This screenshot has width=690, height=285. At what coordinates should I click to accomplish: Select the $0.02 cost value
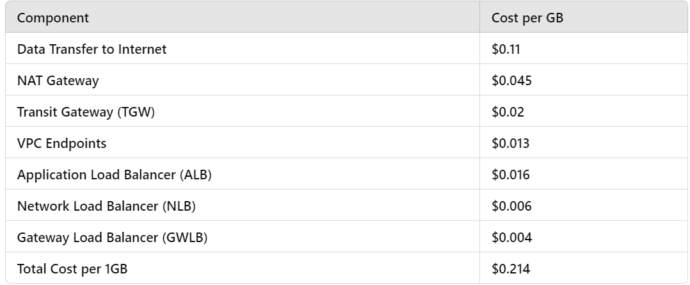508,112
